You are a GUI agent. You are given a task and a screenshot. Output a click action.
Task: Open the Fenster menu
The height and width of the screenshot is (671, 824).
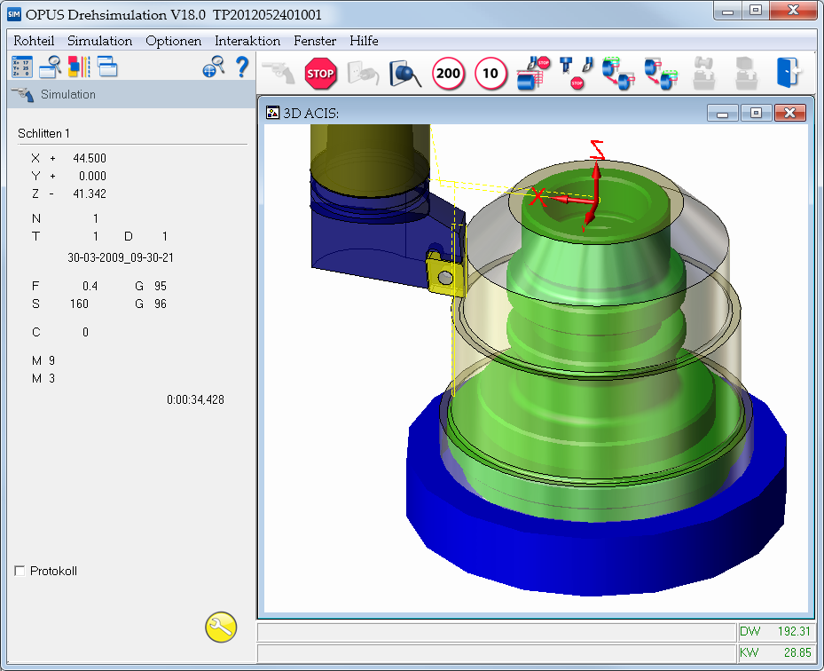point(315,41)
